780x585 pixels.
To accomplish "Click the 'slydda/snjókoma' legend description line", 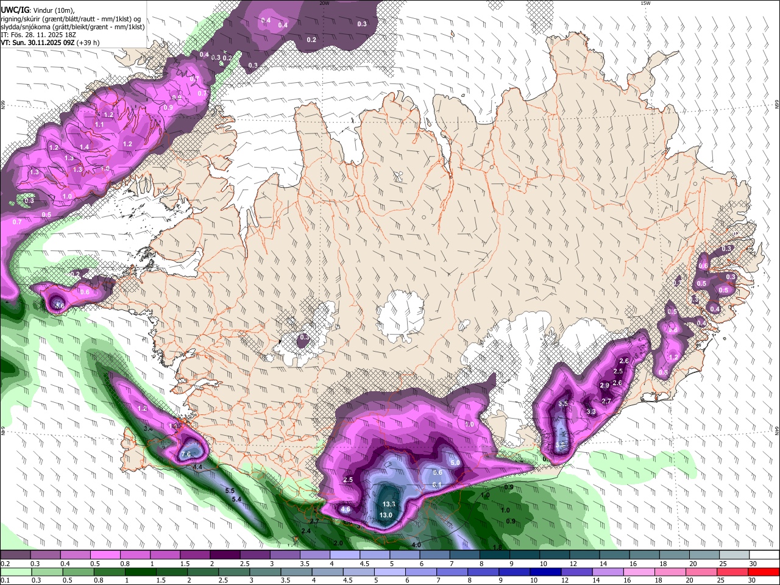I will (73, 27).
